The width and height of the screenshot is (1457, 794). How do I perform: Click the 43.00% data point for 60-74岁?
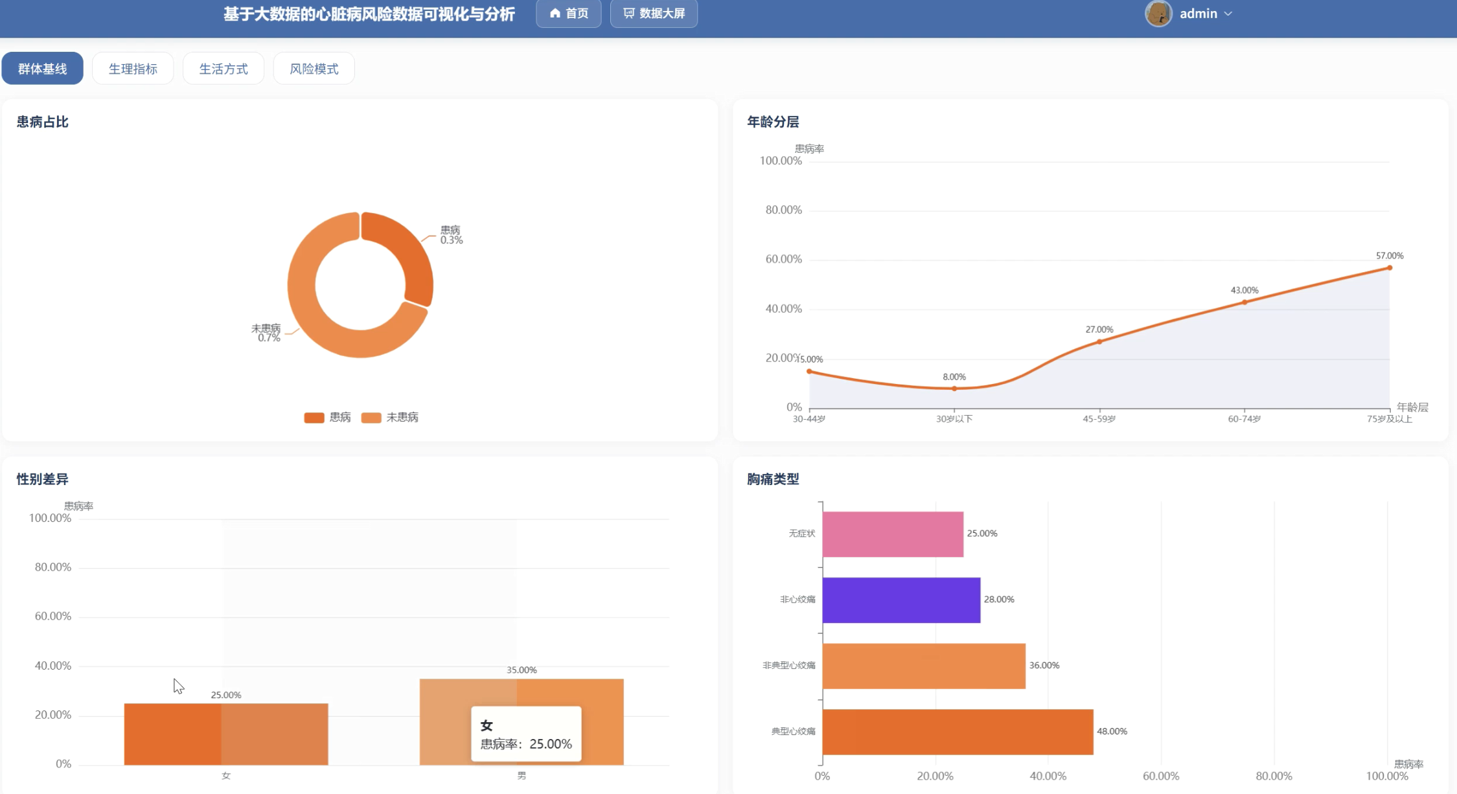(1244, 302)
